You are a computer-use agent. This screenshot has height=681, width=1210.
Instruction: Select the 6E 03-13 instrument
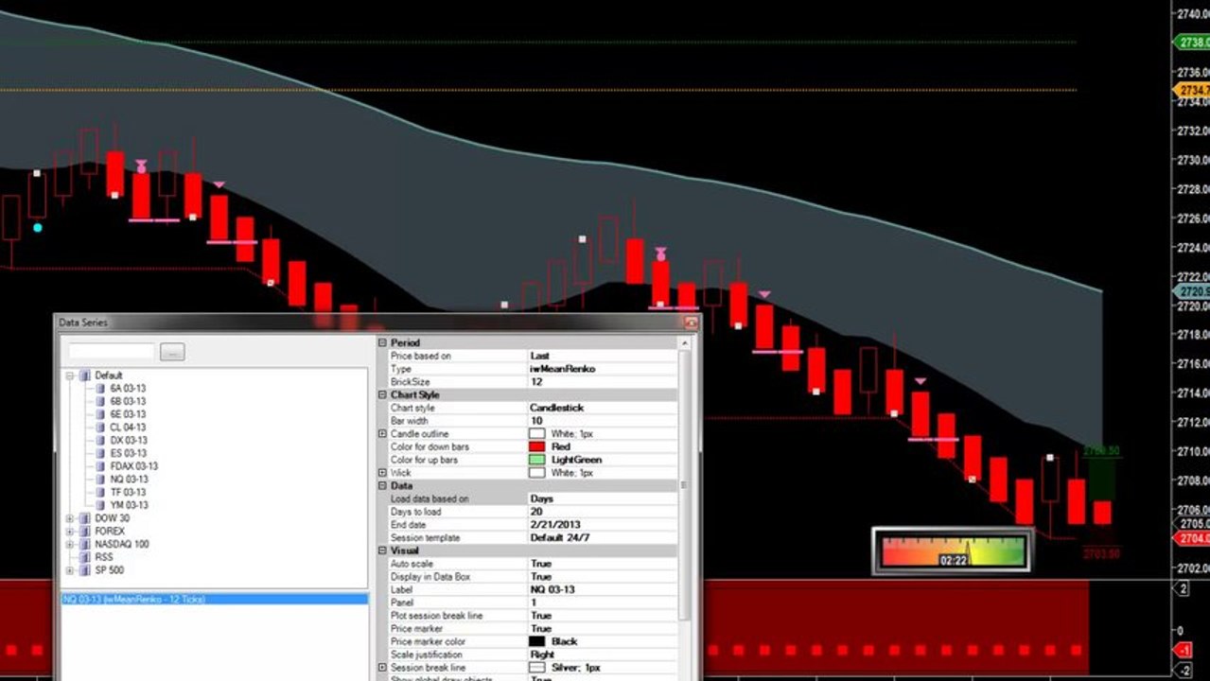pyautogui.click(x=128, y=414)
